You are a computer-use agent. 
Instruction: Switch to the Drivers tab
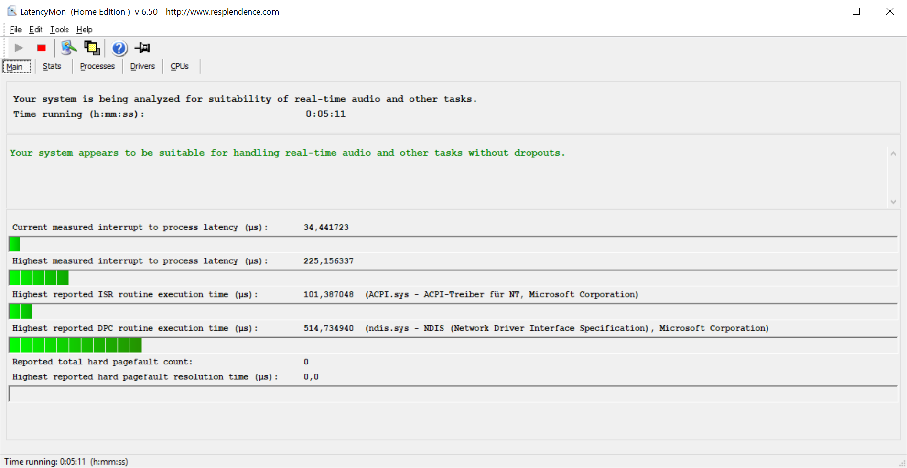142,66
